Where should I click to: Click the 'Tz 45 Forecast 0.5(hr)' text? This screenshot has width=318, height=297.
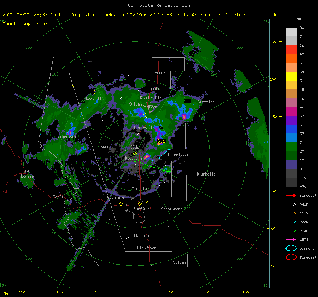click(x=214, y=15)
